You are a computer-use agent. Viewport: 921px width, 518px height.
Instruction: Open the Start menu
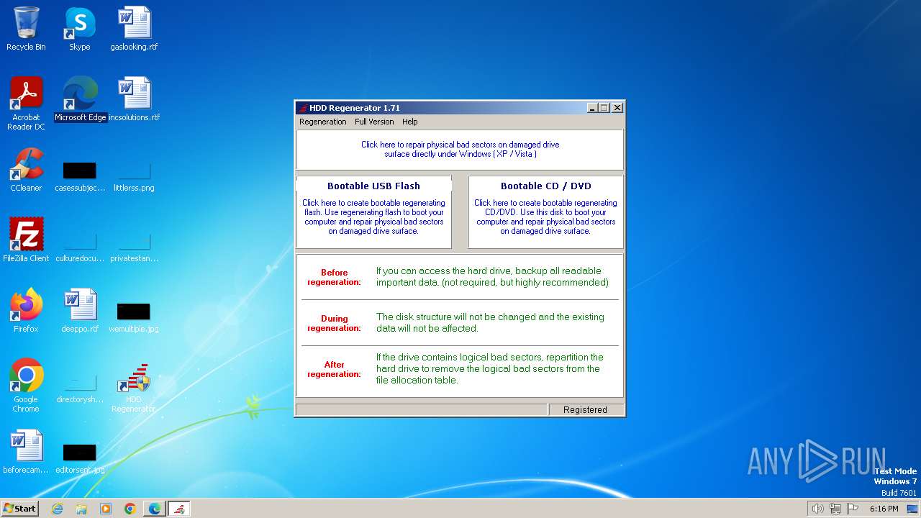(x=20, y=508)
